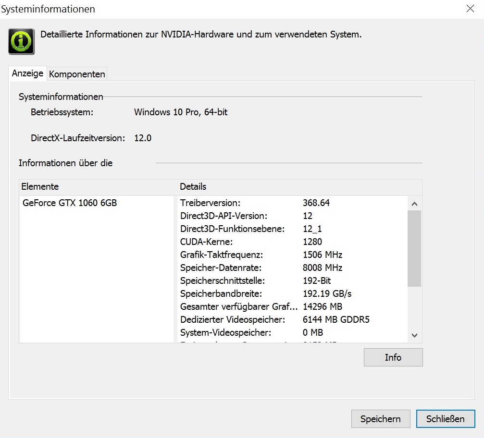Select the Dedizierter Videospeicher row label
484x438 pixels.
click(x=233, y=319)
